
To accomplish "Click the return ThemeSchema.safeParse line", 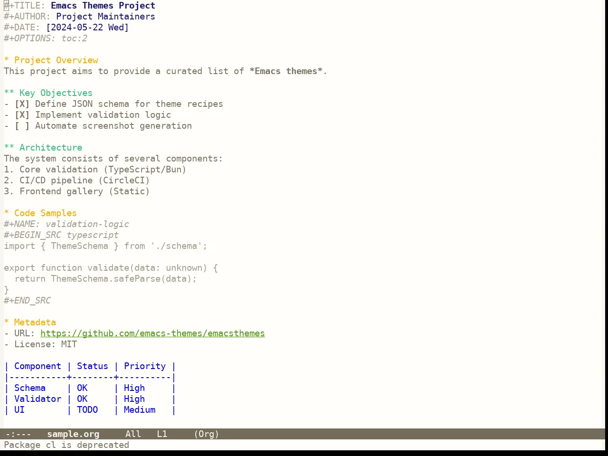I will 105,279.
